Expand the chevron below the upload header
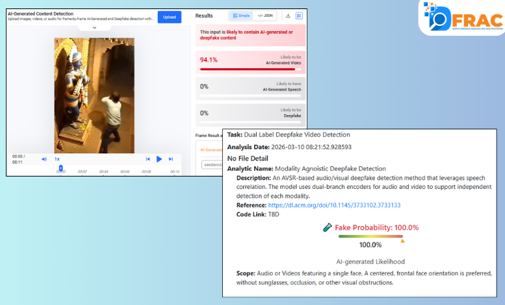 94,28
